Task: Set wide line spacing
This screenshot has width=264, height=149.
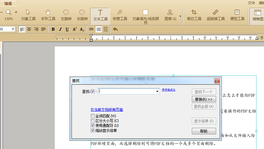Action: point(106,29)
